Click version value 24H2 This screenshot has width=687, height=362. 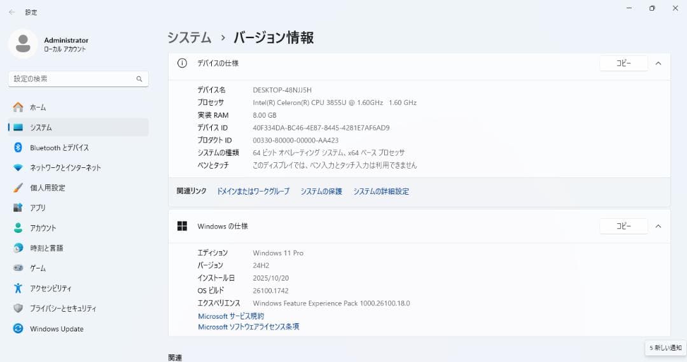[x=261, y=265]
